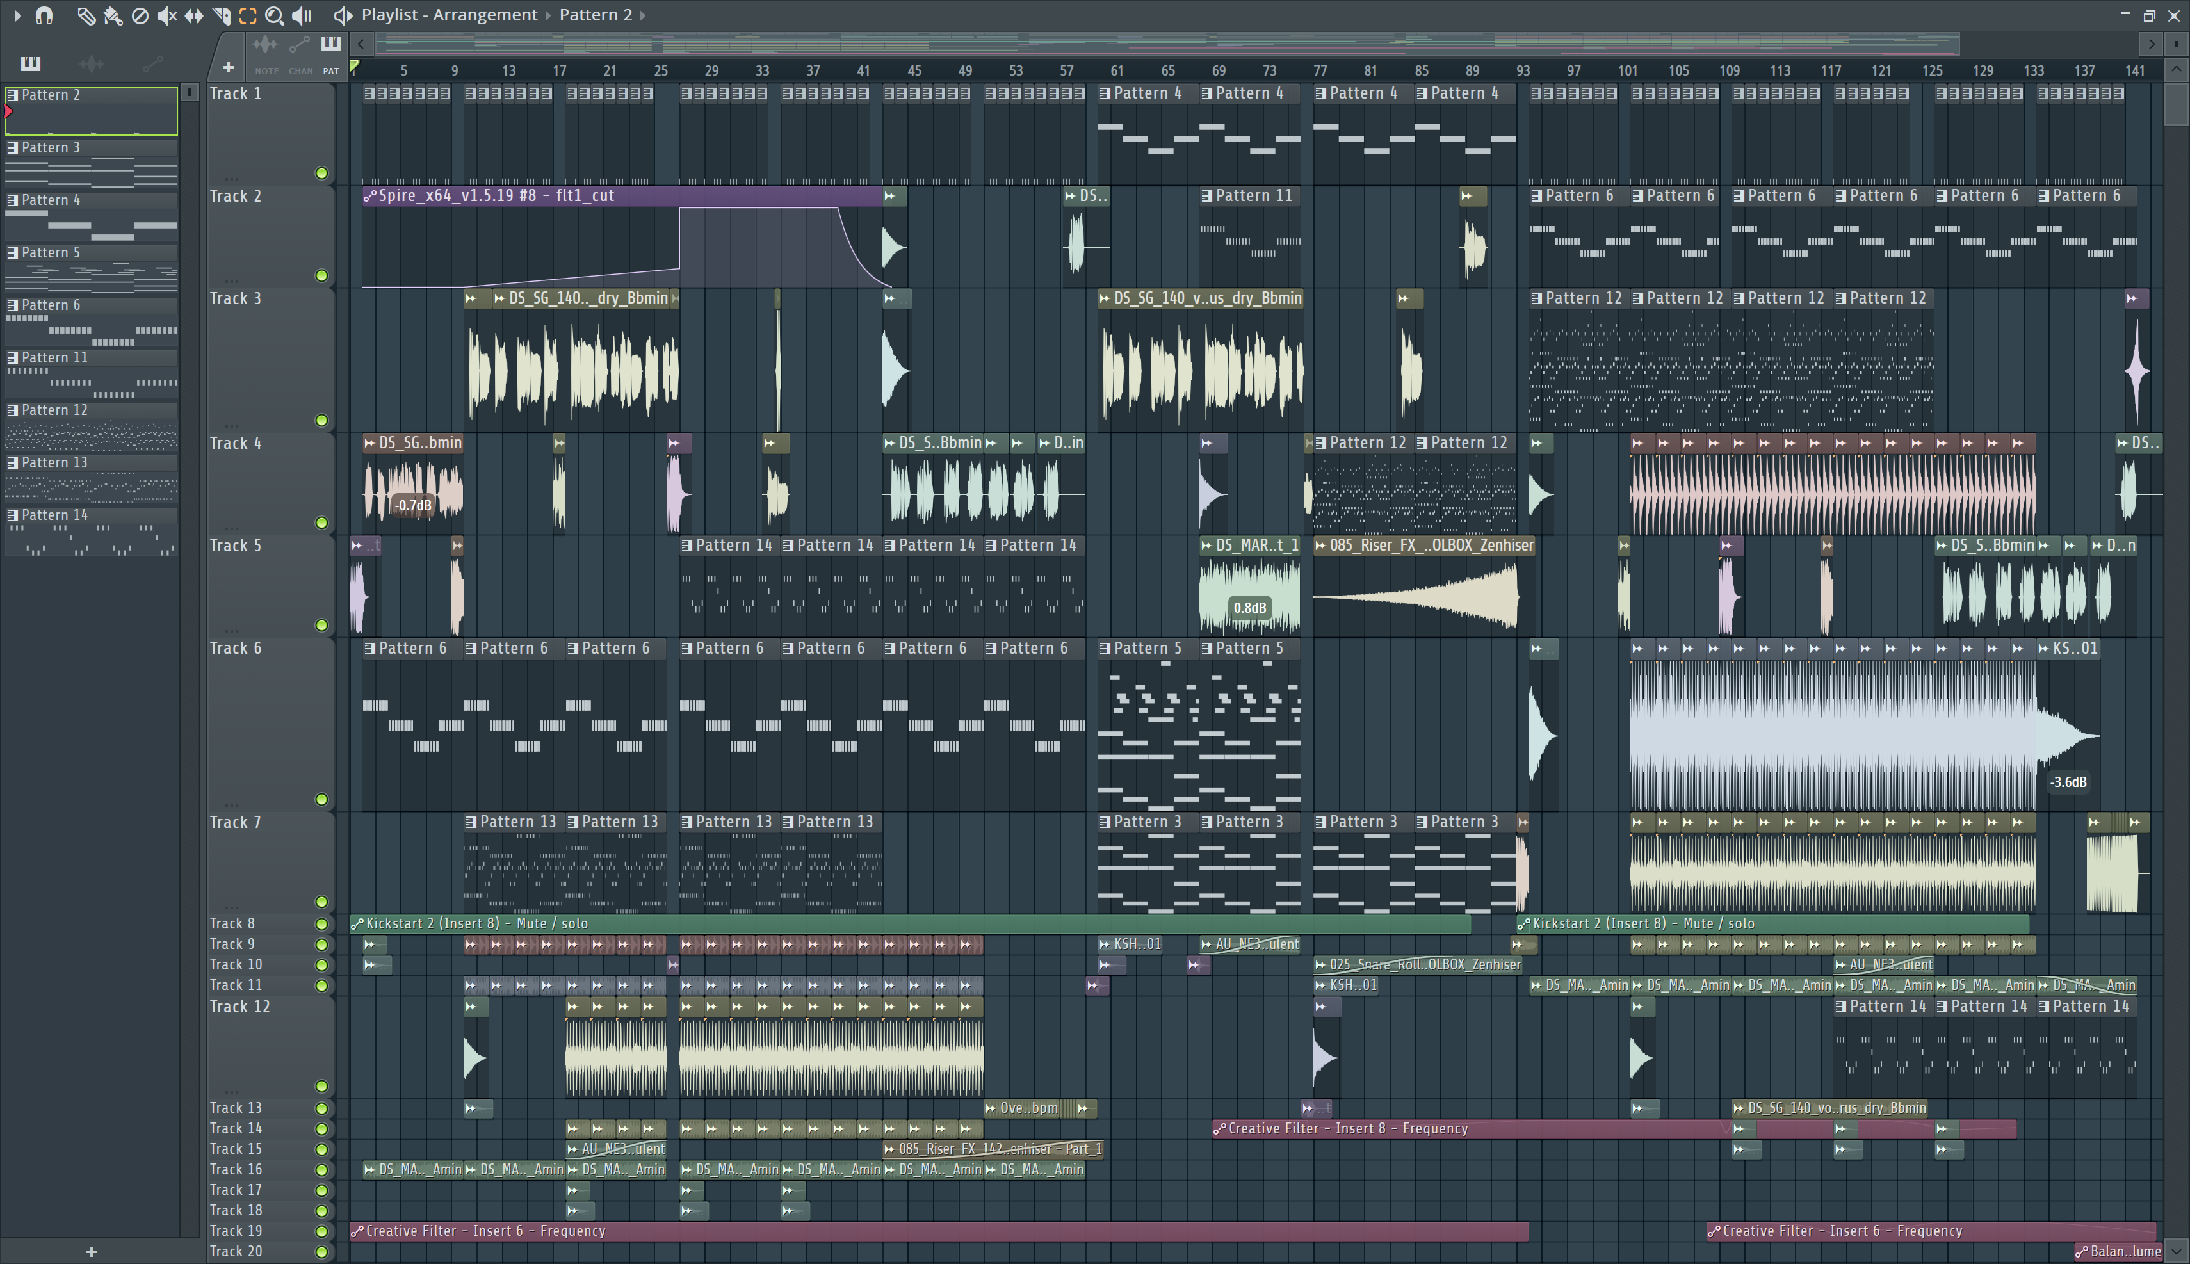Open menu of 085_Riser_FX OLBOX_Zenhiser clip
The height and width of the screenshot is (1264, 2190).
coord(1320,546)
